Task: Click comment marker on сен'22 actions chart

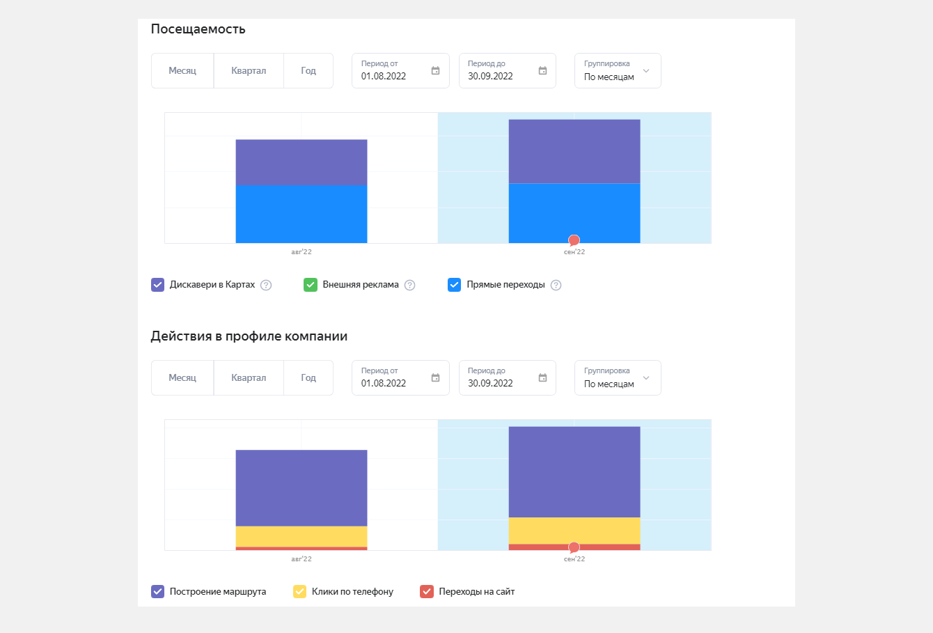Action: (574, 547)
